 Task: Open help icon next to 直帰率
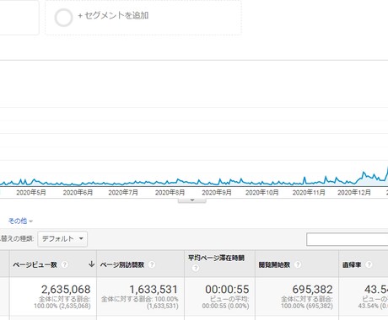(x=369, y=264)
